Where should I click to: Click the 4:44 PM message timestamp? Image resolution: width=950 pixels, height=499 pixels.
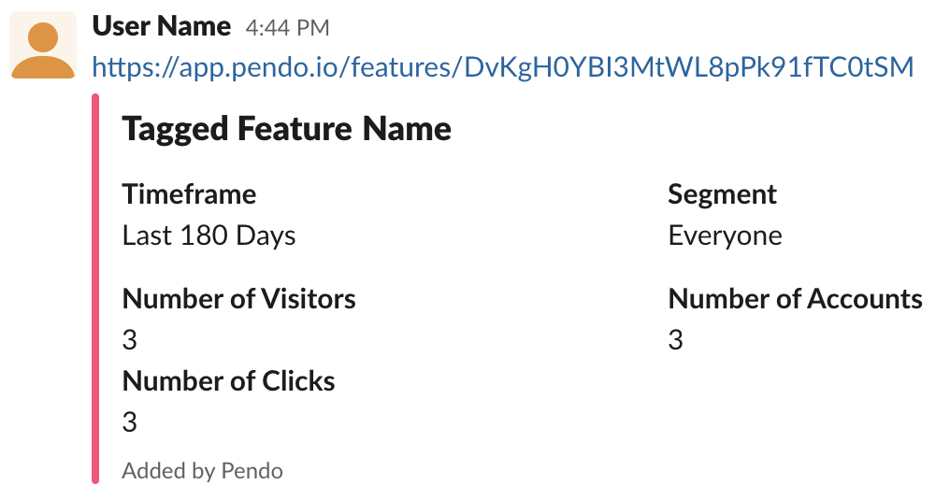click(x=287, y=28)
